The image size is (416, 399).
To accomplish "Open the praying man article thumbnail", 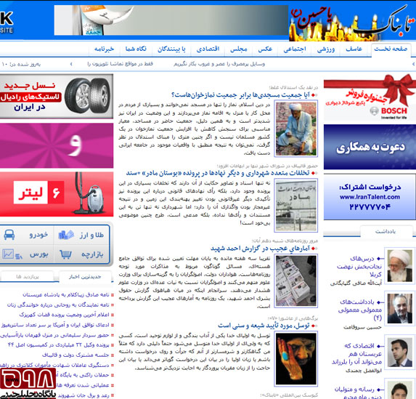I will (x=296, y=129).
